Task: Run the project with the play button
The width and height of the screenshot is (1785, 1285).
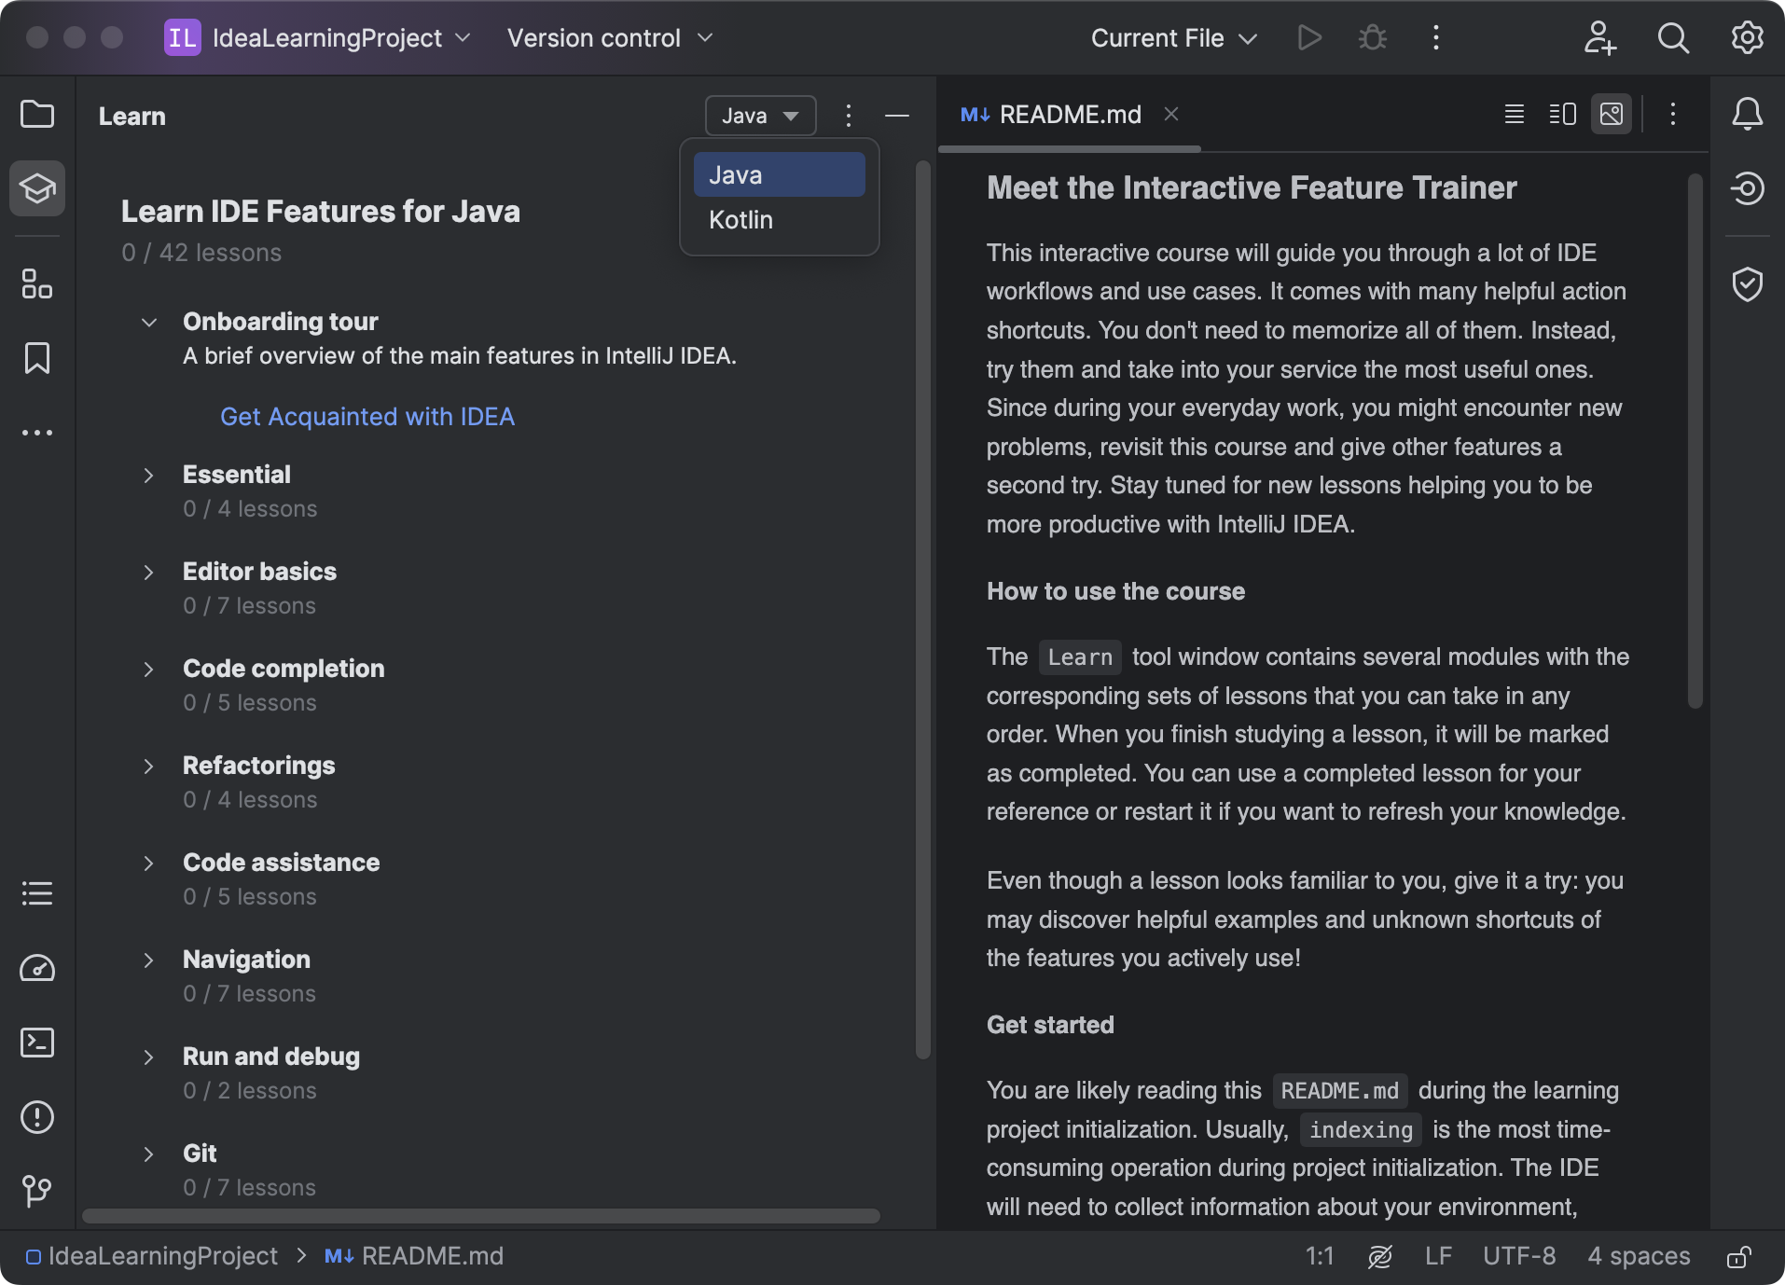Action: click(1309, 38)
